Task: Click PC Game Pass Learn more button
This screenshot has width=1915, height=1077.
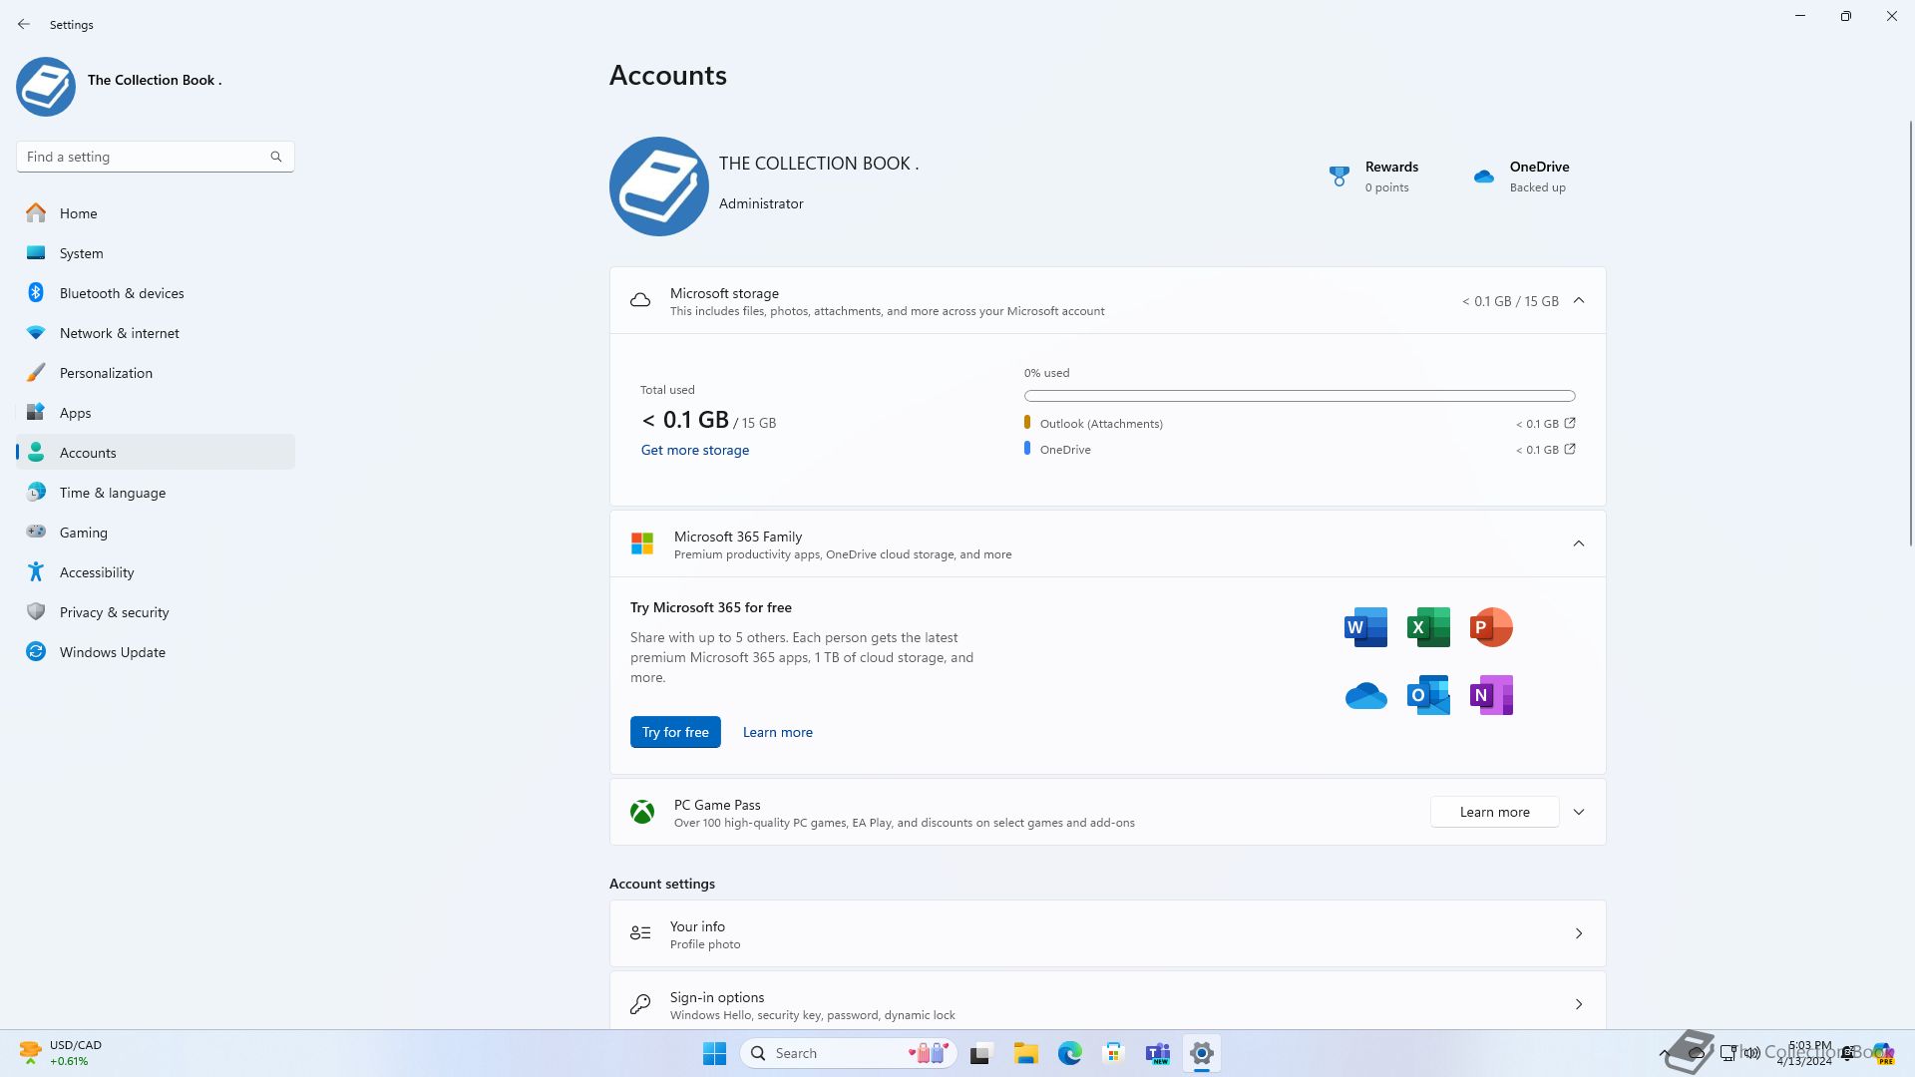Action: 1494,812
